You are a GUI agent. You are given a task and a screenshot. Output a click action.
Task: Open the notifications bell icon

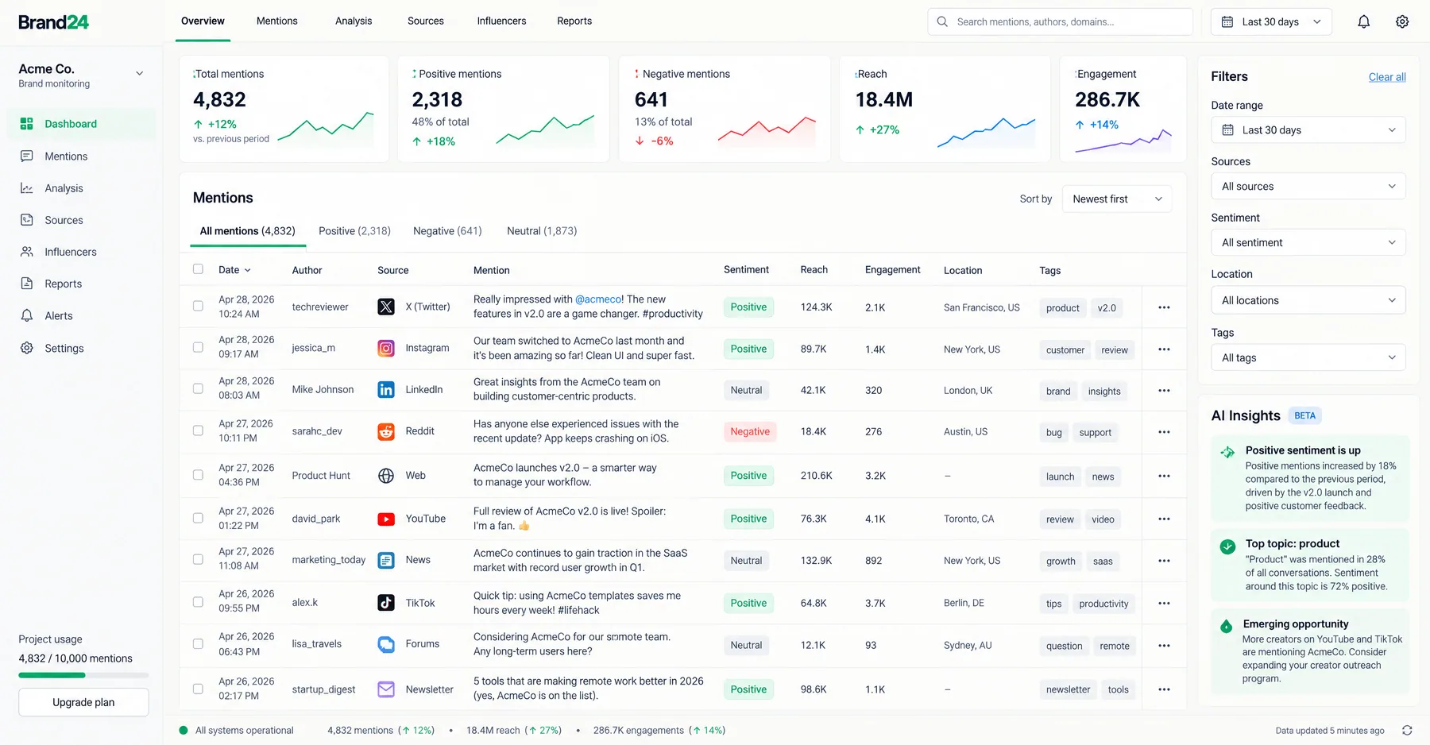click(1363, 21)
